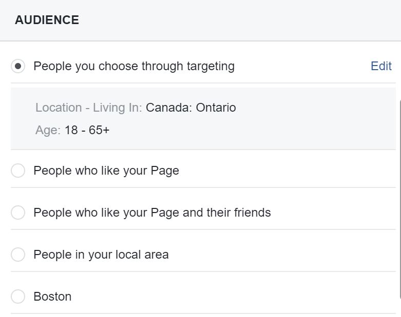Choose the 'Page and their friends' radio button

tap(18, 213)
